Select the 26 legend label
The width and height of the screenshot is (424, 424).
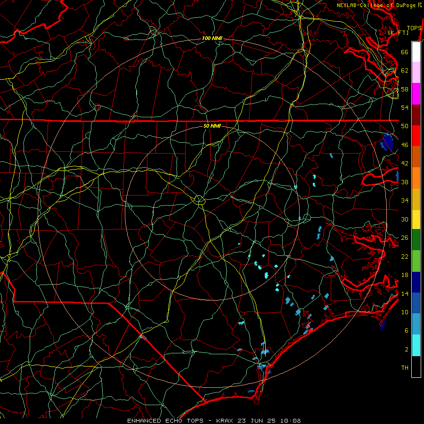tap(405, 238)
